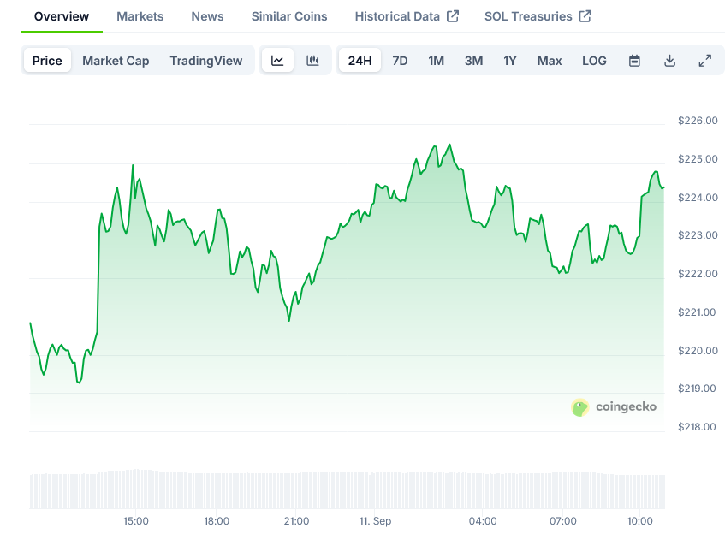The height and width of the screenshot is (540, 725).
Task: Switch chart to Market Cap mode
Action: pos(116,61)
